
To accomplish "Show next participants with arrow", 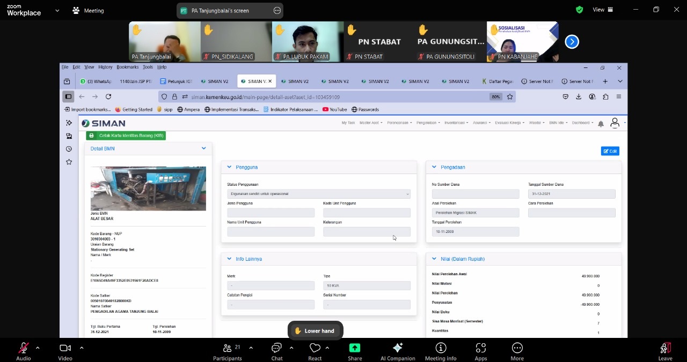I will [x=572, y=42].
